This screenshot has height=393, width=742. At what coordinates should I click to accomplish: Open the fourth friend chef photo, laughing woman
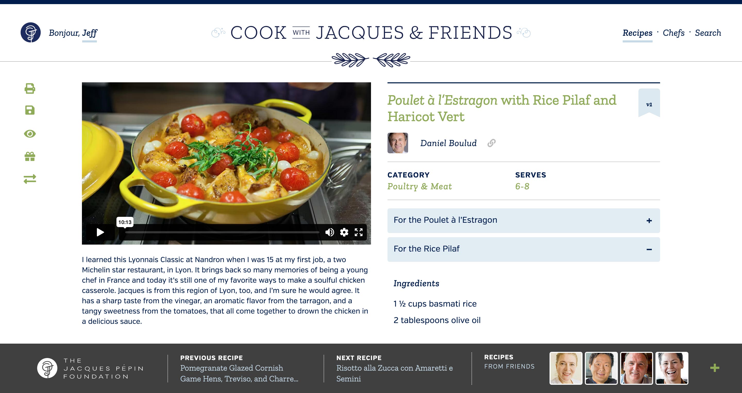click(x=672, y=368)
